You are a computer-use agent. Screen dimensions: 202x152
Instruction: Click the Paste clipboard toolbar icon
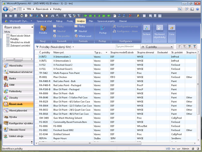tap(47, 16)
